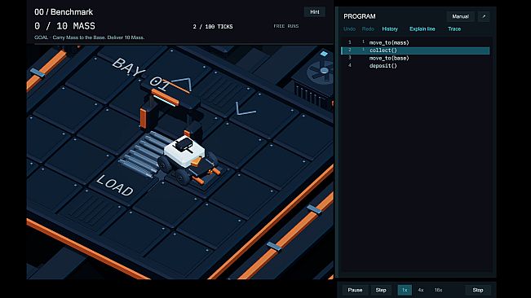Screen dimensions: 531x298
Task: Select Explain line option
Action: [422, 29]
